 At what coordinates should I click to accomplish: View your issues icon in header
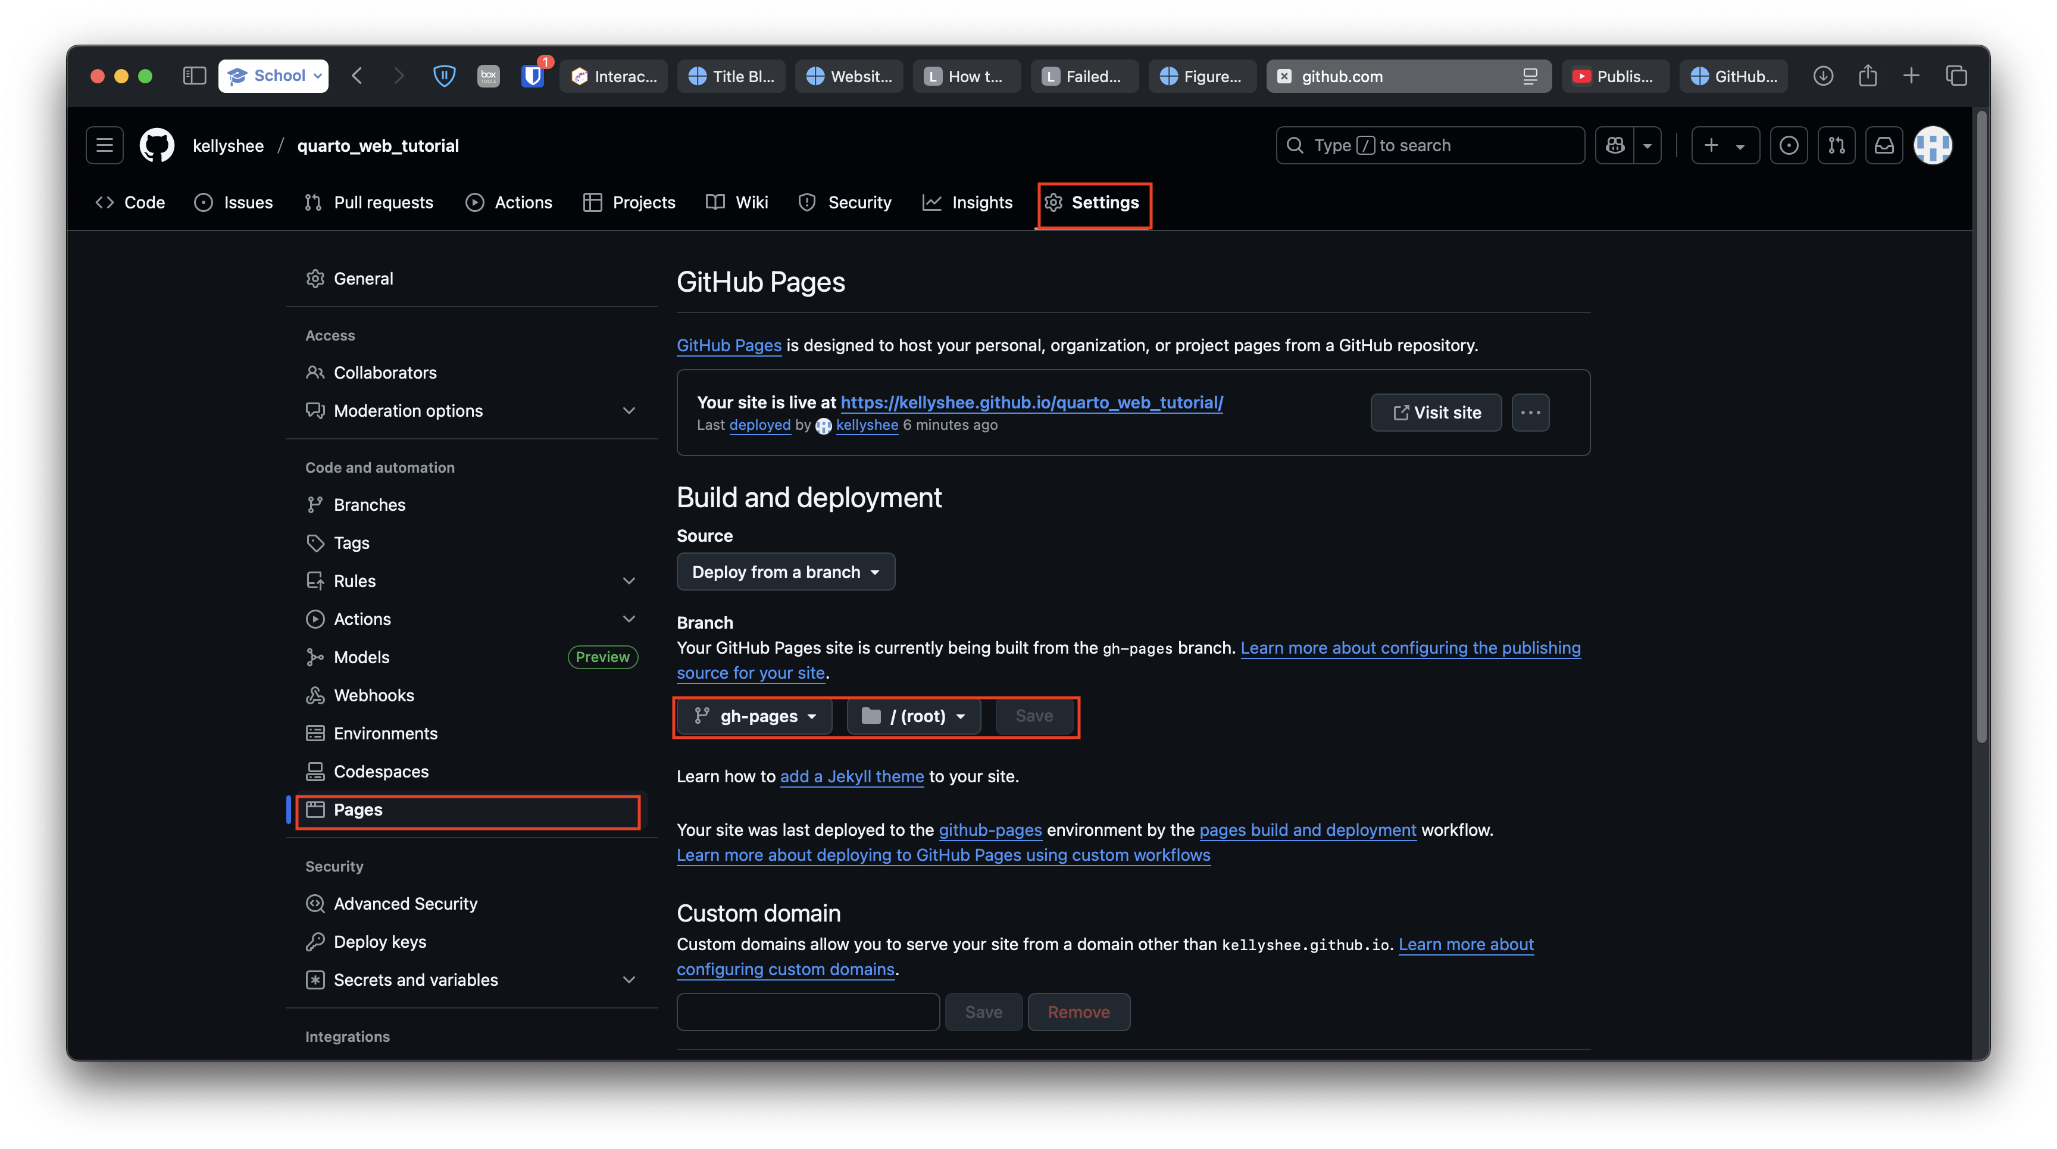pyautogui.click(x=1789, y=145)
